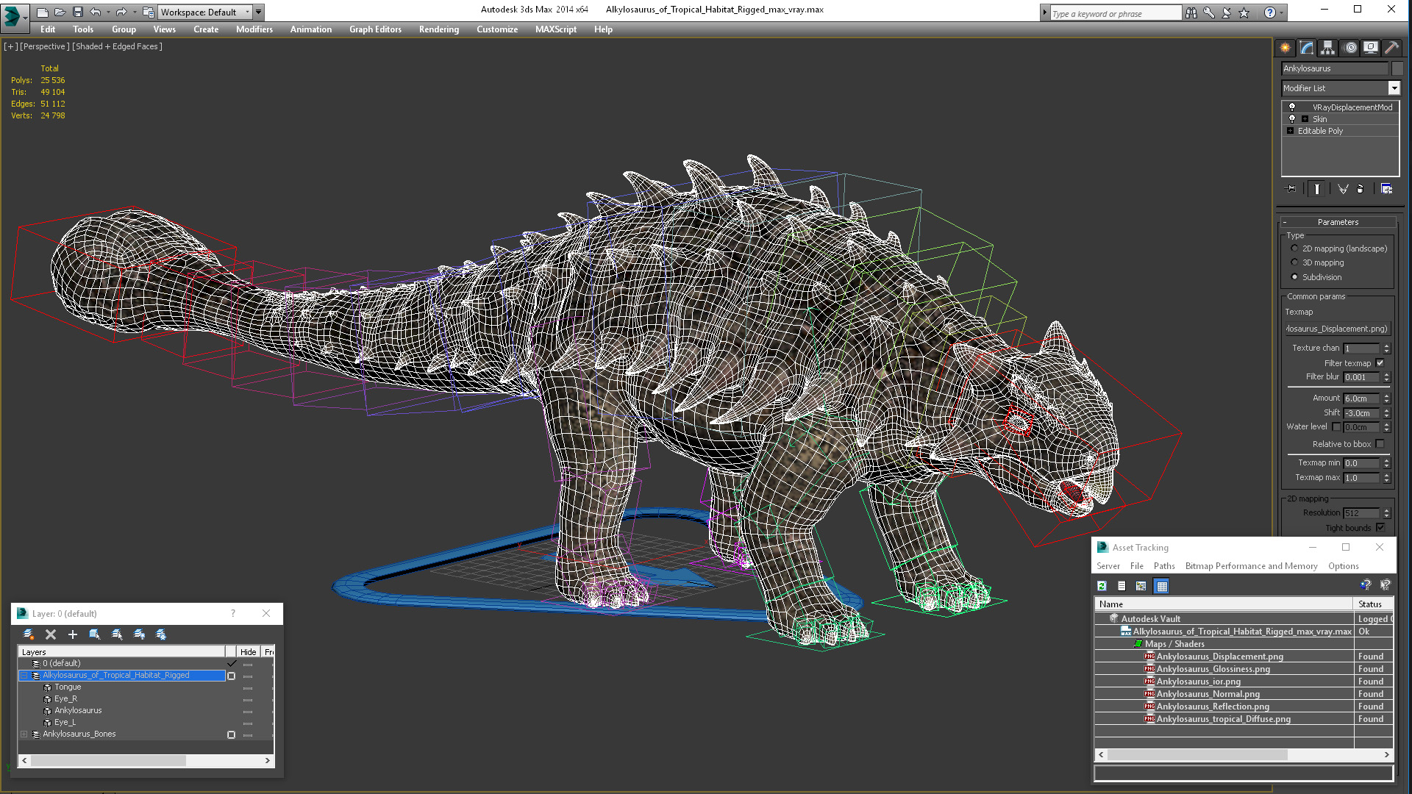Image resolution: width=1412 pixels, height=794 pixels.
Task: Open the Rendering menu
Action: [438, 29]
